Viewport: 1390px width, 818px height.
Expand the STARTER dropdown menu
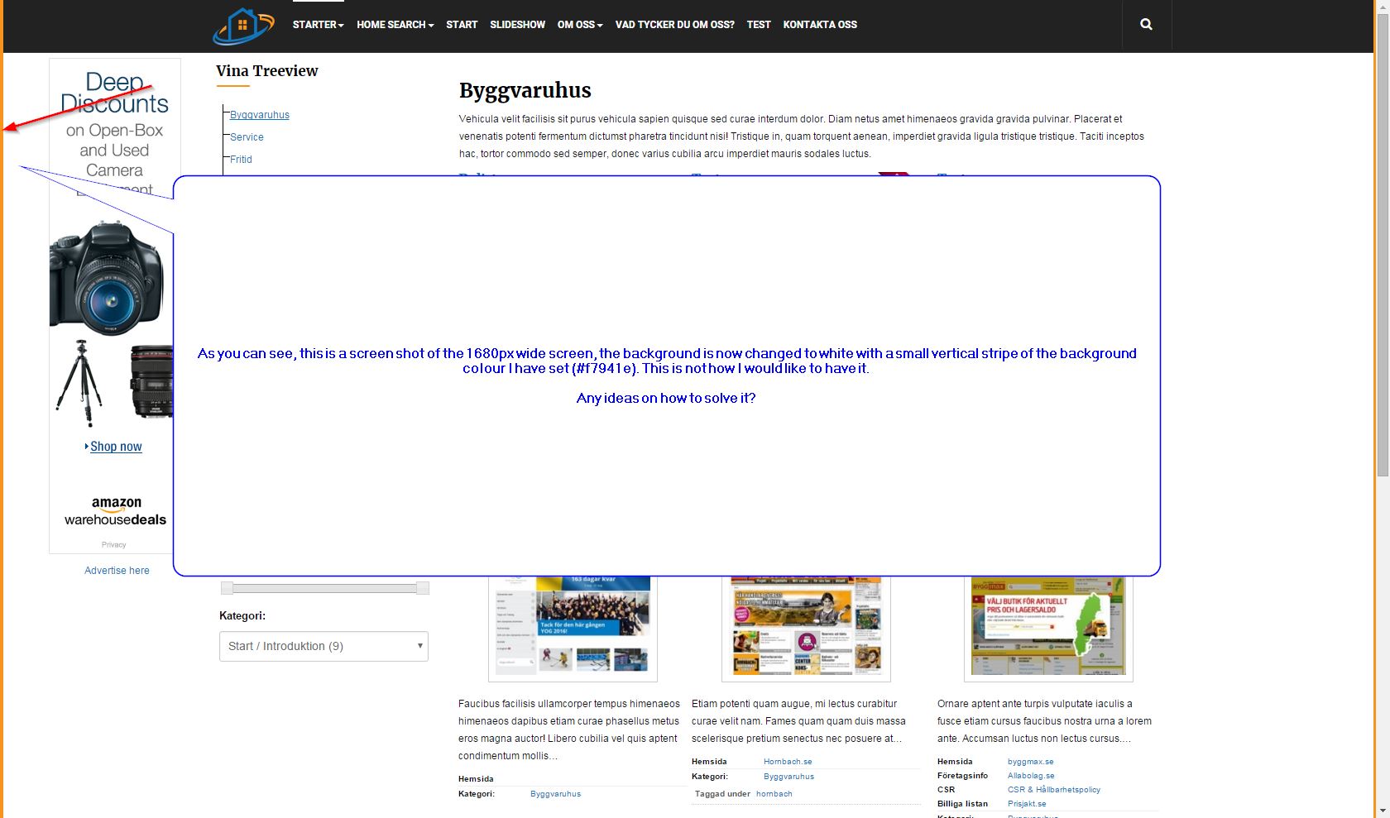[x=318, y=24]
